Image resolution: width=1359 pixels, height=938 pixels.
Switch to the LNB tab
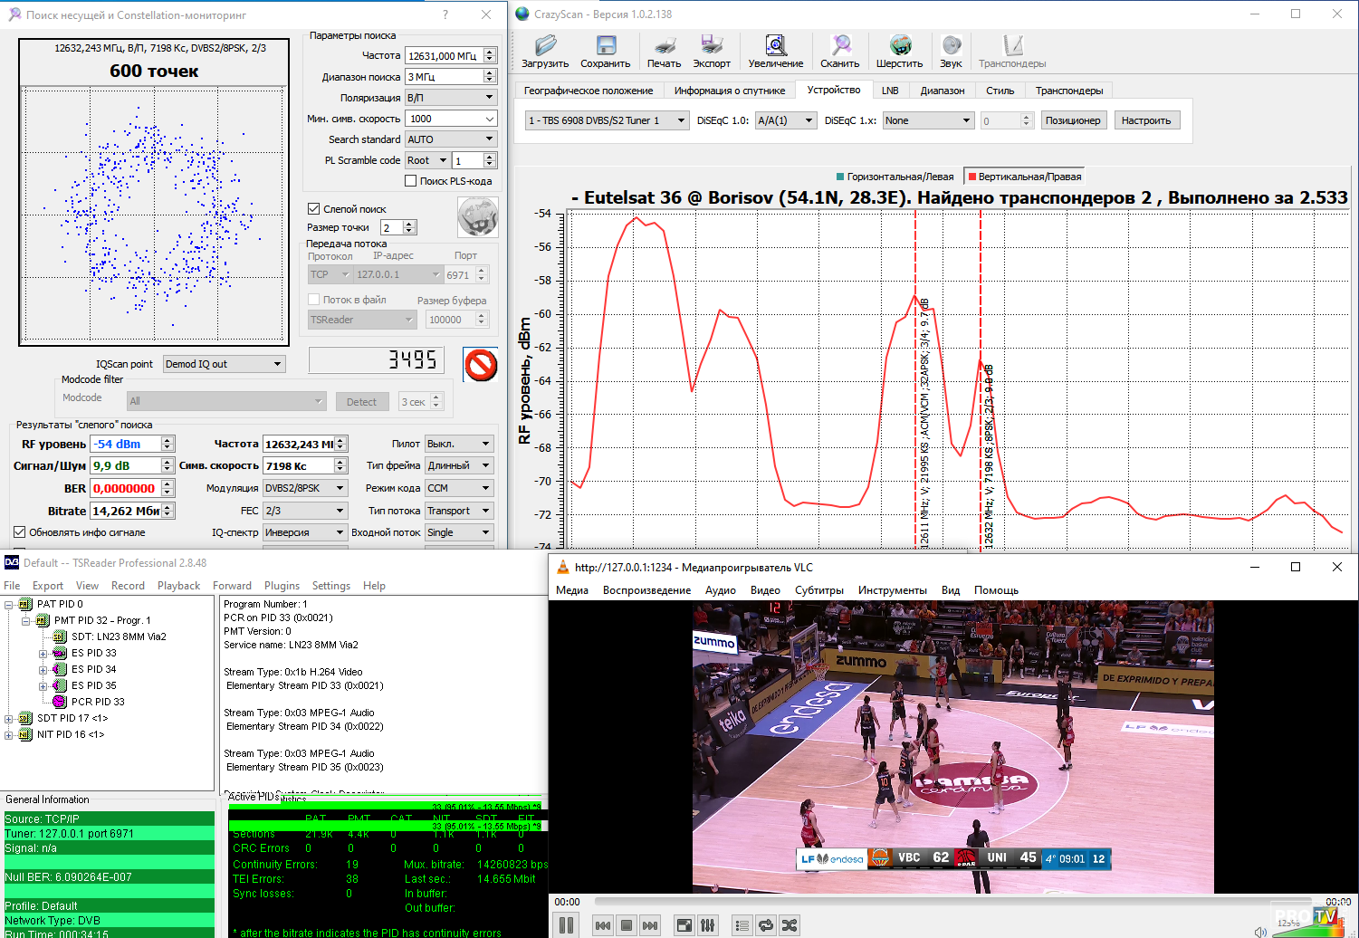890,91
